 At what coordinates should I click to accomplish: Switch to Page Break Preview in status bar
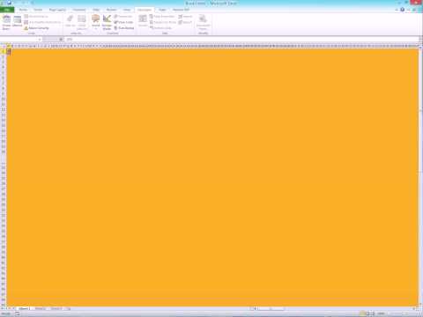coord(373,313)
